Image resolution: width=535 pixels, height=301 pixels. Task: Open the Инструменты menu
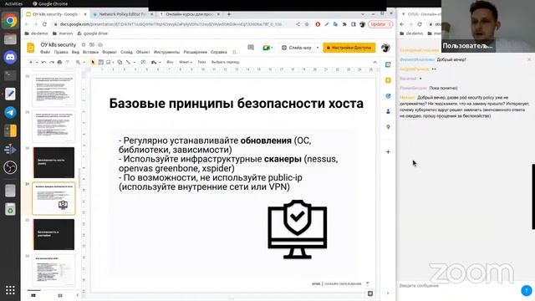[166, 52]
